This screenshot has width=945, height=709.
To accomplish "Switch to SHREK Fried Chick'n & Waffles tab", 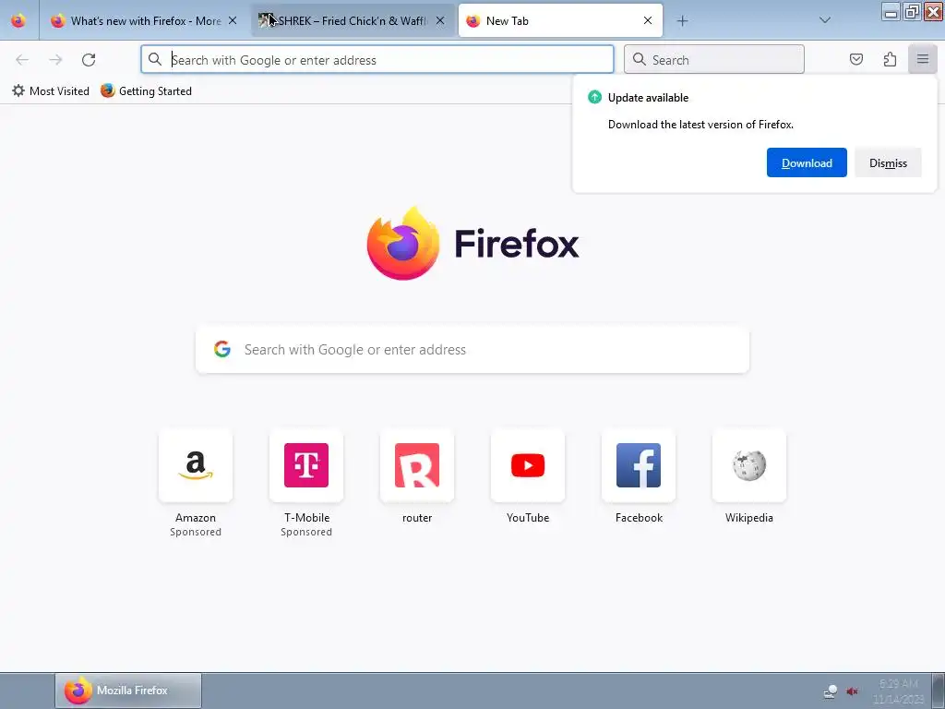I will 353,20.
